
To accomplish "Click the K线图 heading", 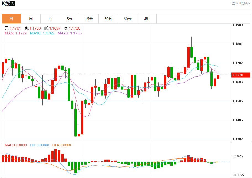I will tap(8, 4).
